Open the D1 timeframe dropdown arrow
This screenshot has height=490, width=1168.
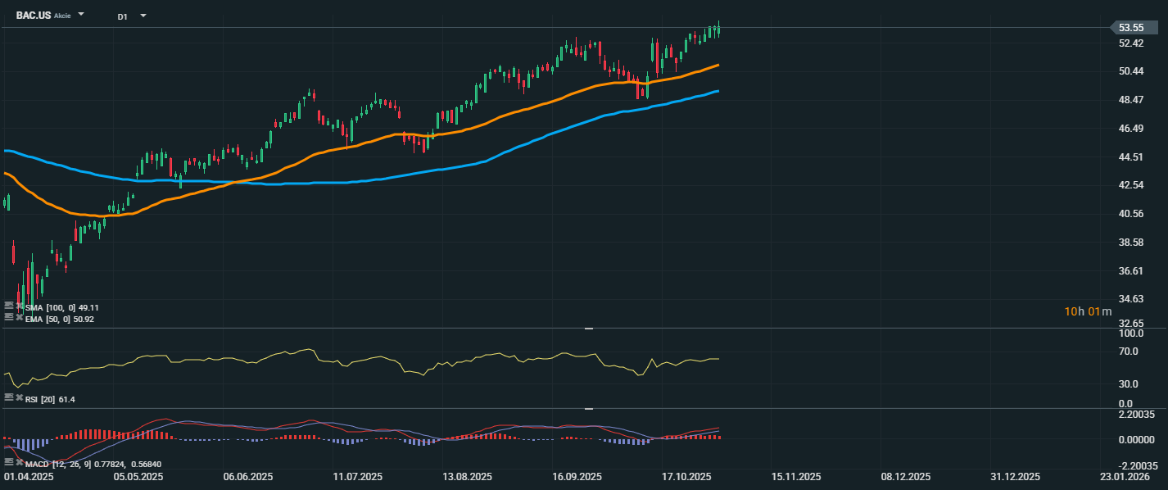click(x=143, y=16)
